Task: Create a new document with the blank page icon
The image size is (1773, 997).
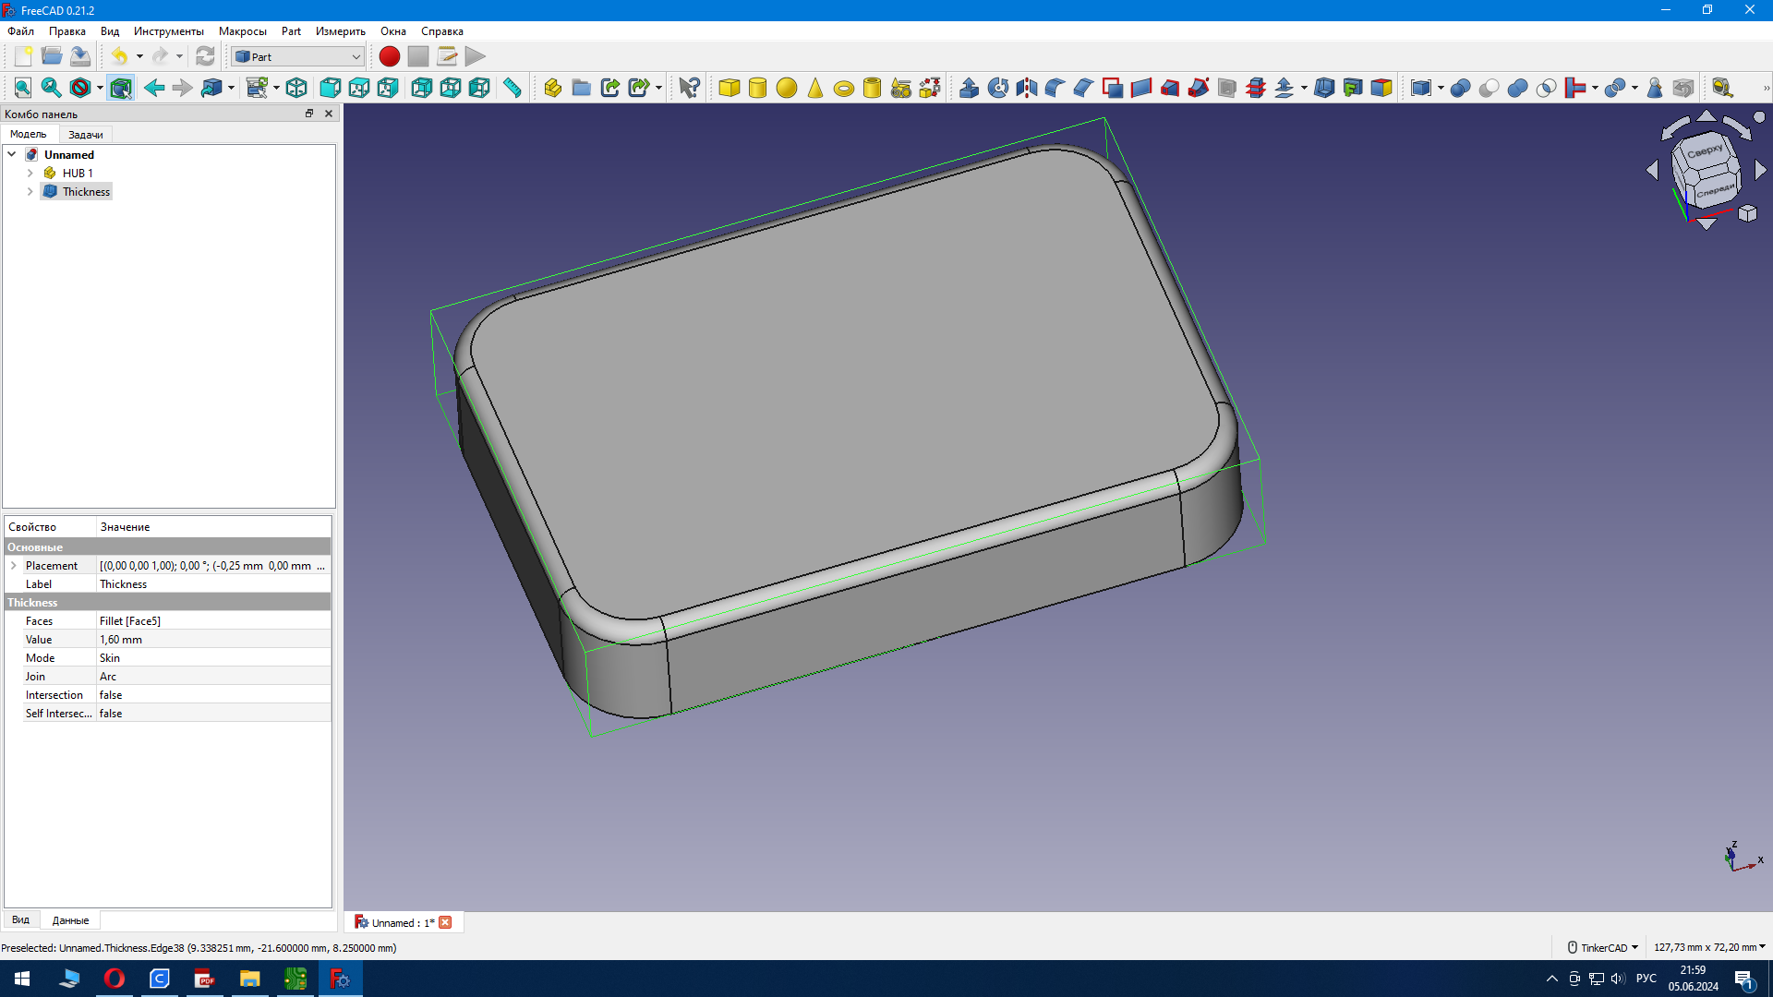Action: (x=23, y=56)
